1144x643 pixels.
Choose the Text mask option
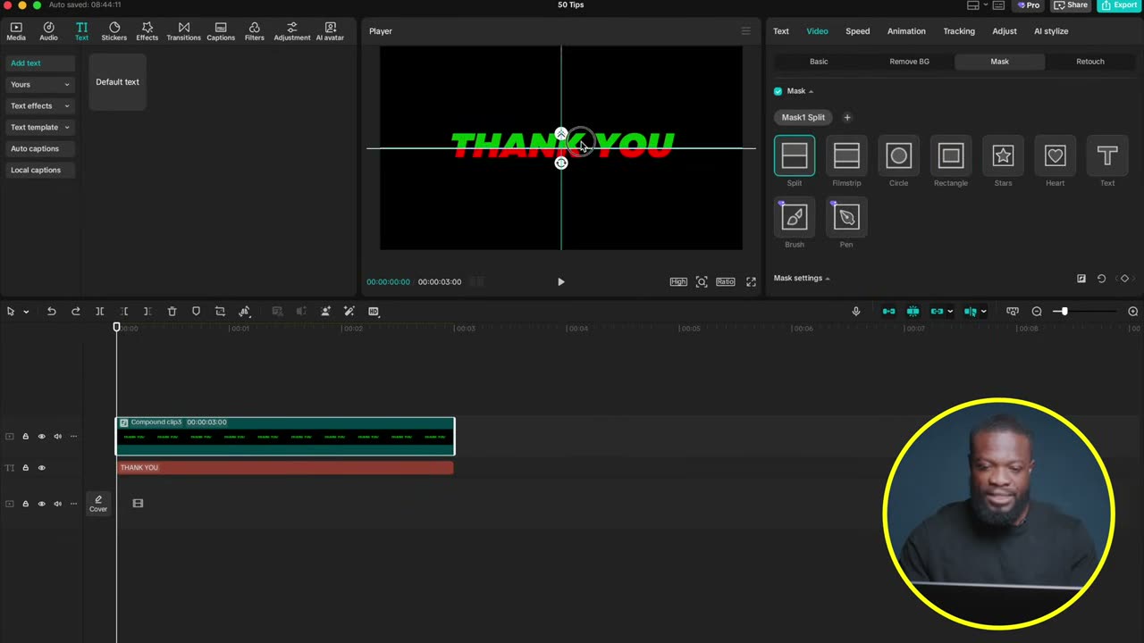[x=1107, y=156]
